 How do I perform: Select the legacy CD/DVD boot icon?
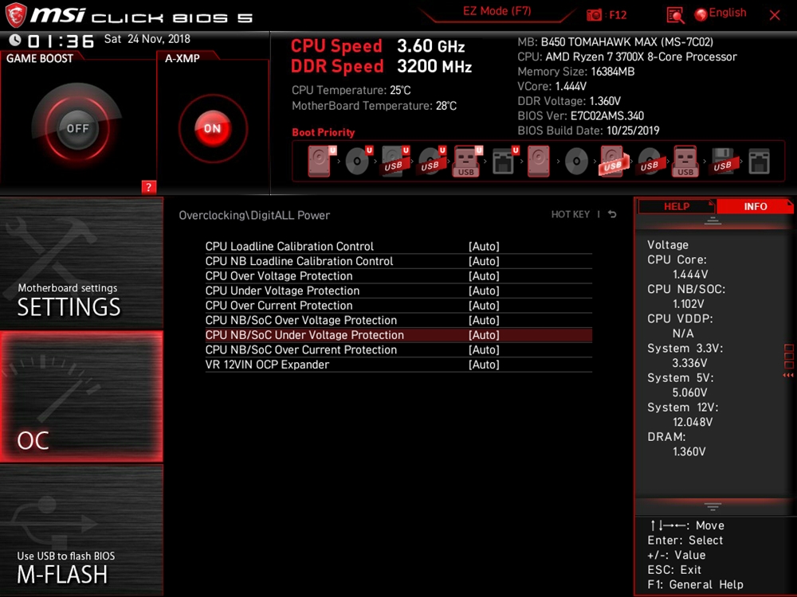pyautogui.click(x=576, y=162)
